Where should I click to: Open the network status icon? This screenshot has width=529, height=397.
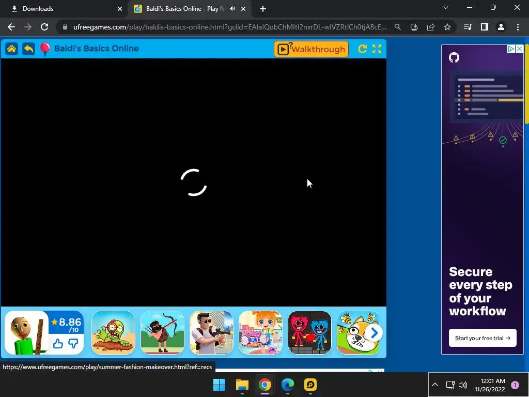450,385
